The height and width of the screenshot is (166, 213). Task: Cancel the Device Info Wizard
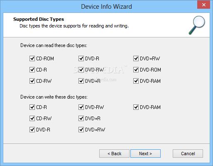[188, 154]
